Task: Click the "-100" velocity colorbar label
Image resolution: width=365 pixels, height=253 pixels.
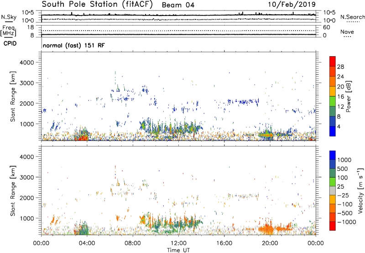Action: point(345,204)
